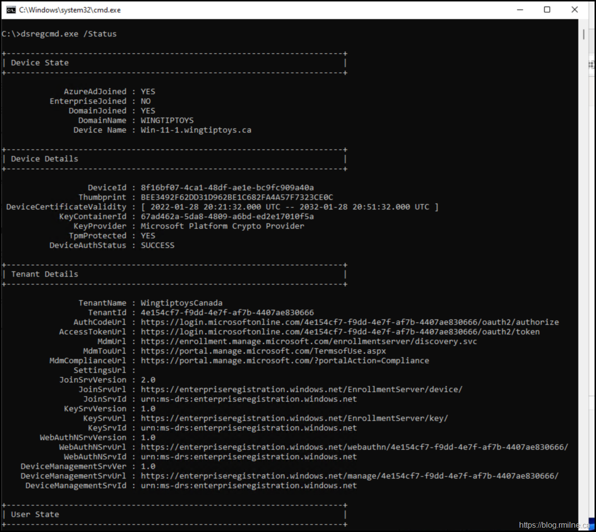Click the cmd.exe icon in title bar
Screen dimensions: 596x532
[11, 10]
